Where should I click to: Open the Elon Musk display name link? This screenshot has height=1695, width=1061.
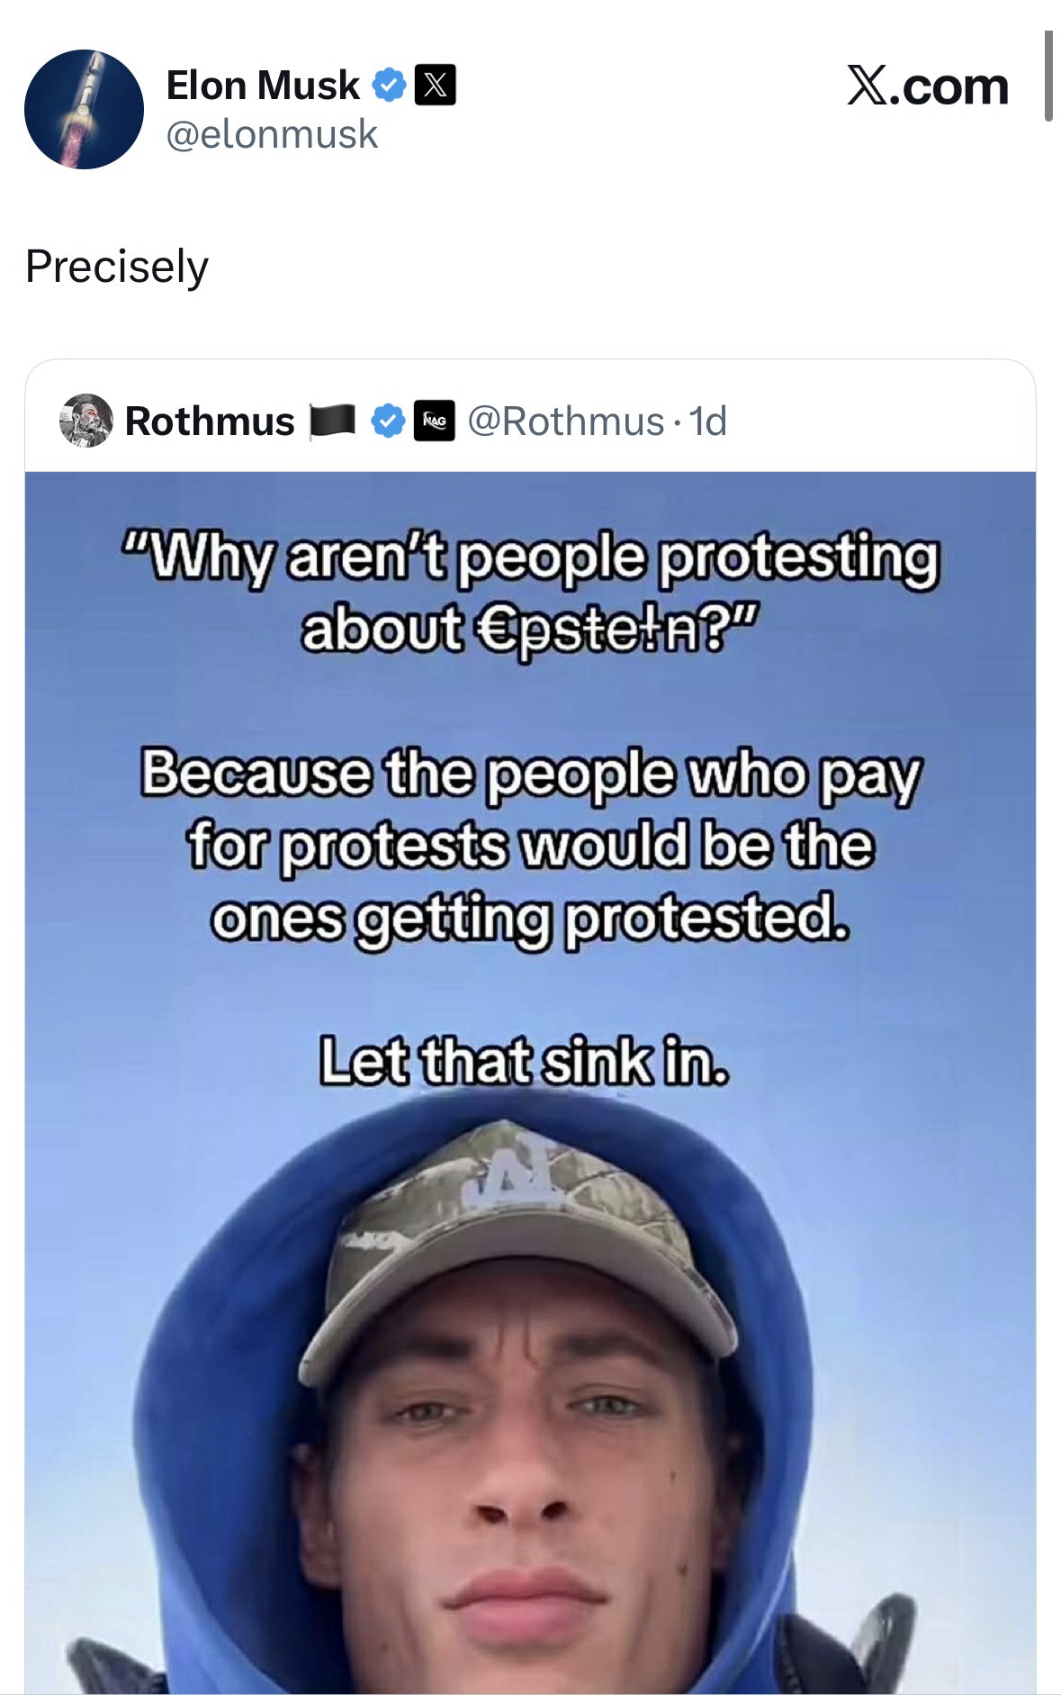tap(263, 86)
